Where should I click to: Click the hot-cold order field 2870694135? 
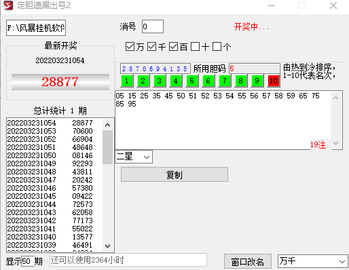pos(155,69)
